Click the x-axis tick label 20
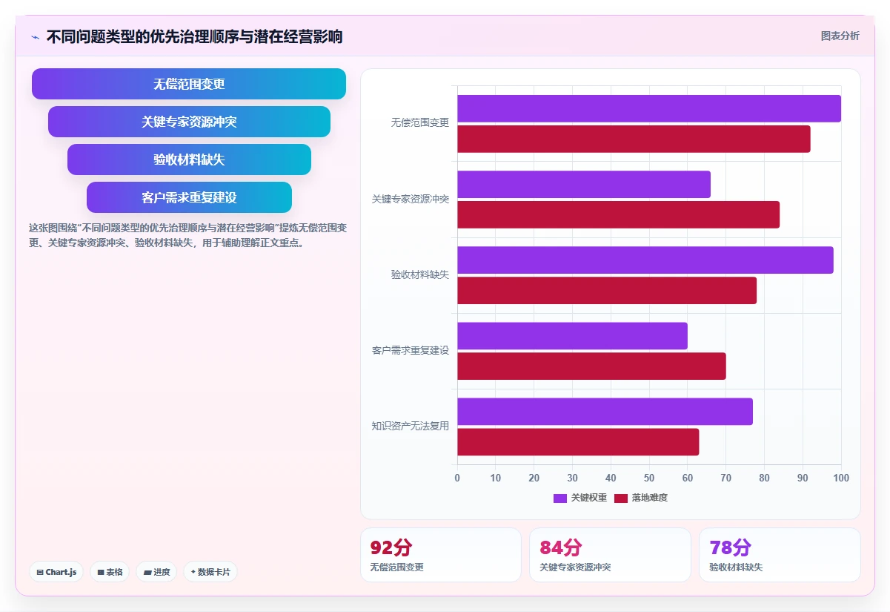The height and width of the screenshot is (612, 890). (534, 478)
